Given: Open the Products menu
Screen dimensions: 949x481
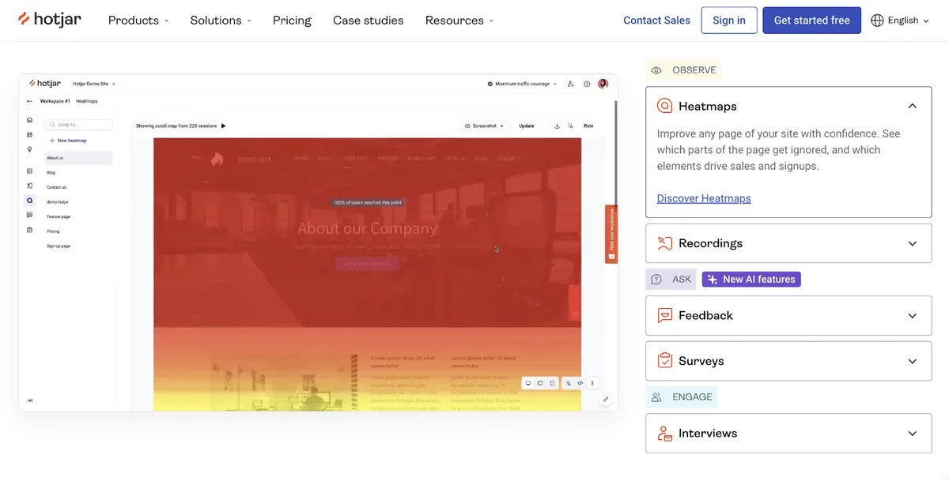Looking at the screenshot, I should (x=138, y=21).
